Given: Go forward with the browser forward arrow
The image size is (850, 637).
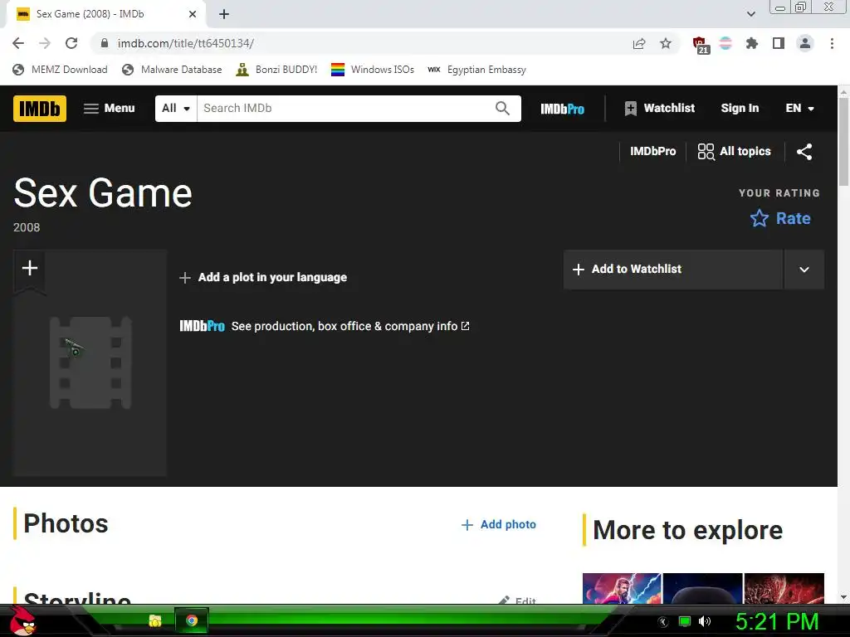Looking at the screenshot, I should (x=45, y=43).
